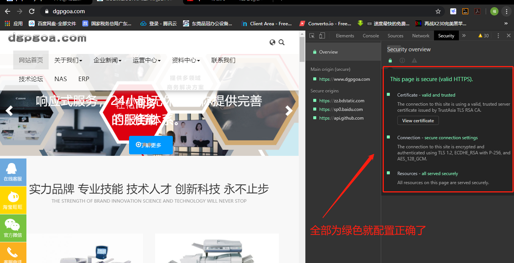The width and height of the screenshot is (514, 263).
Task: Switch to the Sources DevTools tab
Action: pyautogui.click(x=396, y=35)
